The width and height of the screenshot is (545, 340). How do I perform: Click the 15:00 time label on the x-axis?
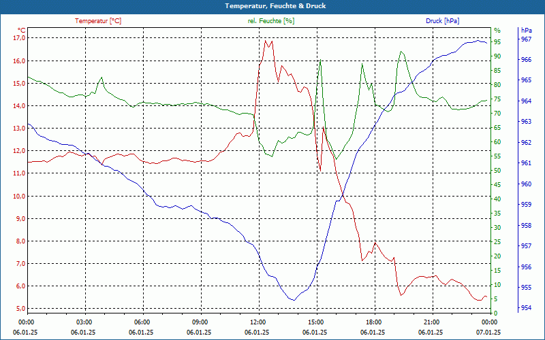(315, 322)
